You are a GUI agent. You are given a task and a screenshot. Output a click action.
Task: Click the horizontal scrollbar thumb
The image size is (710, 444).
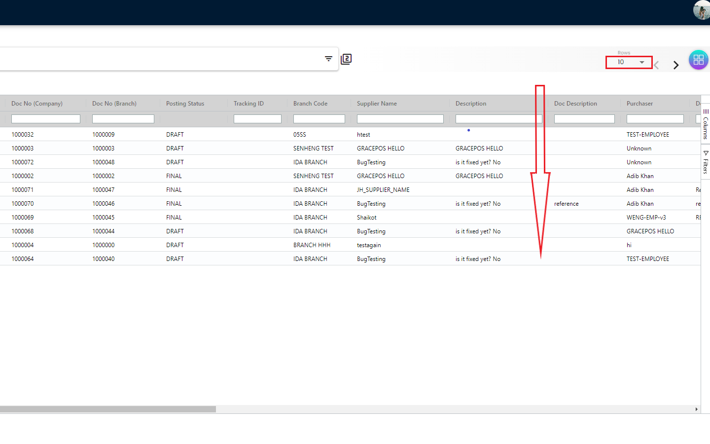point(107,409)
